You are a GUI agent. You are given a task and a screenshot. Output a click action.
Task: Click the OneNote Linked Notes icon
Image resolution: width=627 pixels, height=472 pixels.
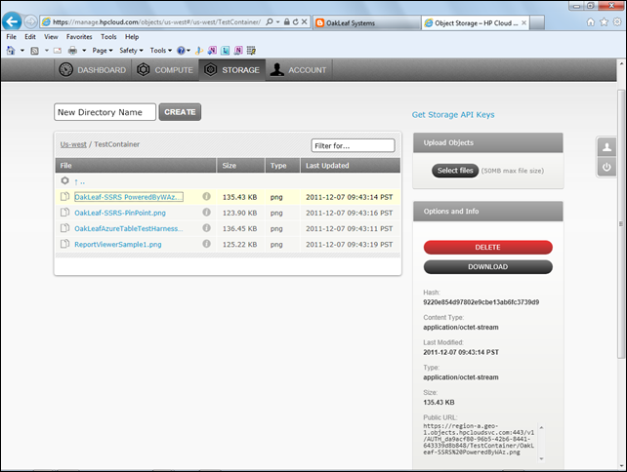(x=238, y=51)
